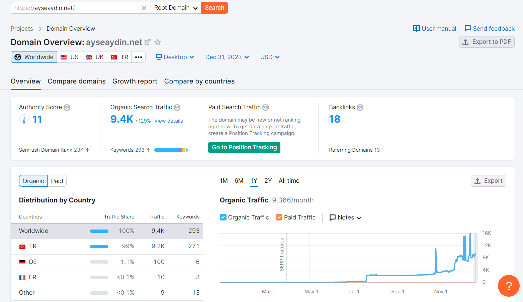The width and height of the screenshot is (523, 302).
Task: Expand the Notes dropdown
Action: coord(345,217)
